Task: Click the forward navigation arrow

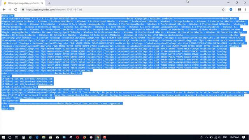Action: click(10, 9)
